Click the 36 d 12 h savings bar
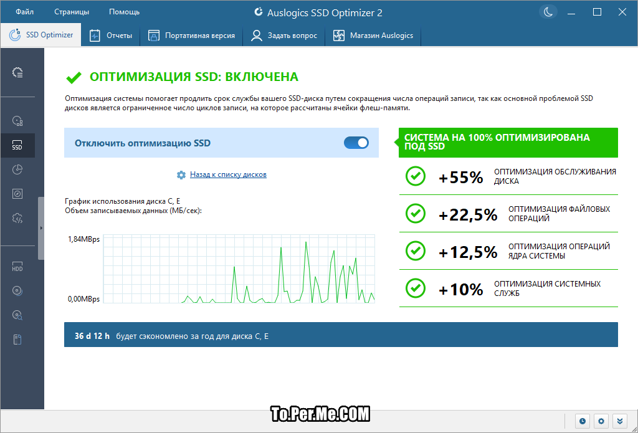This screenshot has width=638, height=433. pyautogui.click(x=341, y=335)
